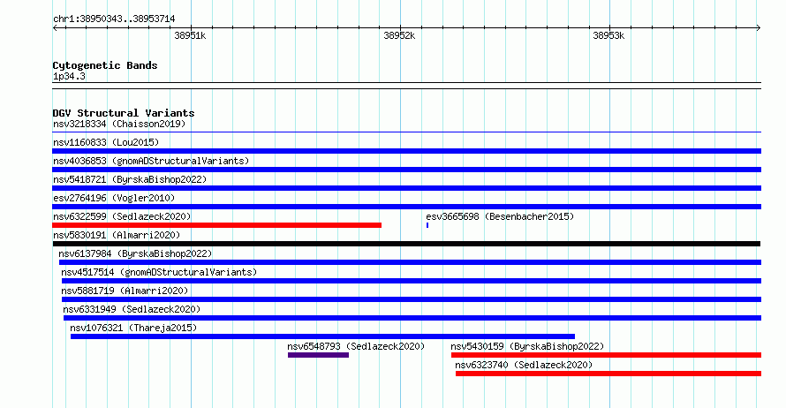Click the nsv6323740 (Sedlazeck2020) label
The width and height of the screenshot is (786, 408).
click(x=524, y=365)
